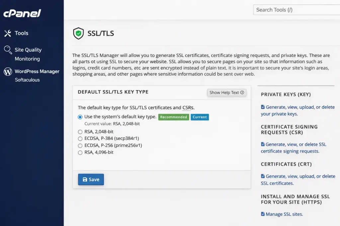Click the SSL/TLS green shield icon
Screen dimensions: 340x226
pyautogui.click(x=78, y=33)
